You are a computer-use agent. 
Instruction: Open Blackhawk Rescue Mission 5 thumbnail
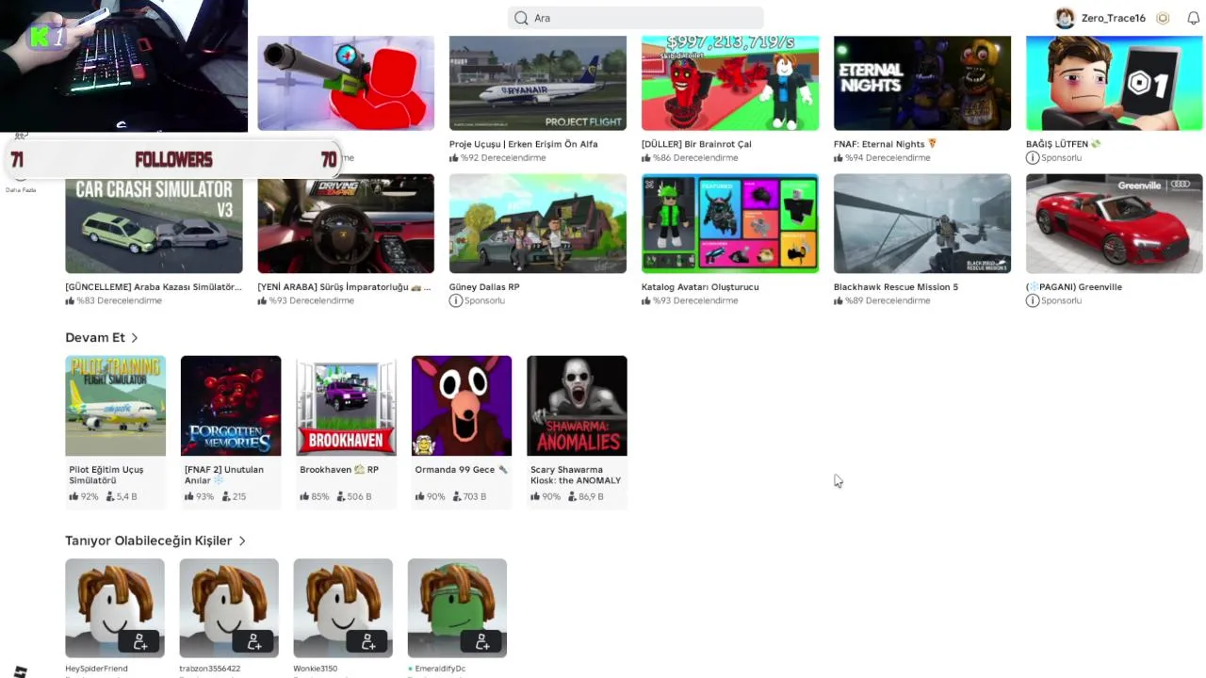922,223
